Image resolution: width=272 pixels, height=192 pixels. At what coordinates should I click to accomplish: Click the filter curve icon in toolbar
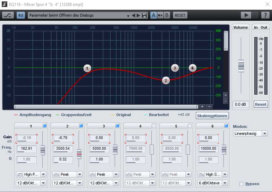coord(8,15)
